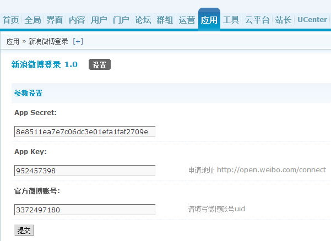The image size is (331, 241).
Task: Go to the 云平台 tab
Action: pos(257,20)
